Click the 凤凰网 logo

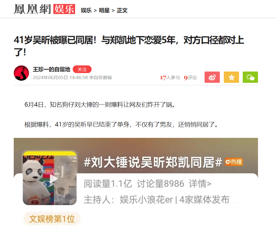pyautogui.click(x=32, y=9)
